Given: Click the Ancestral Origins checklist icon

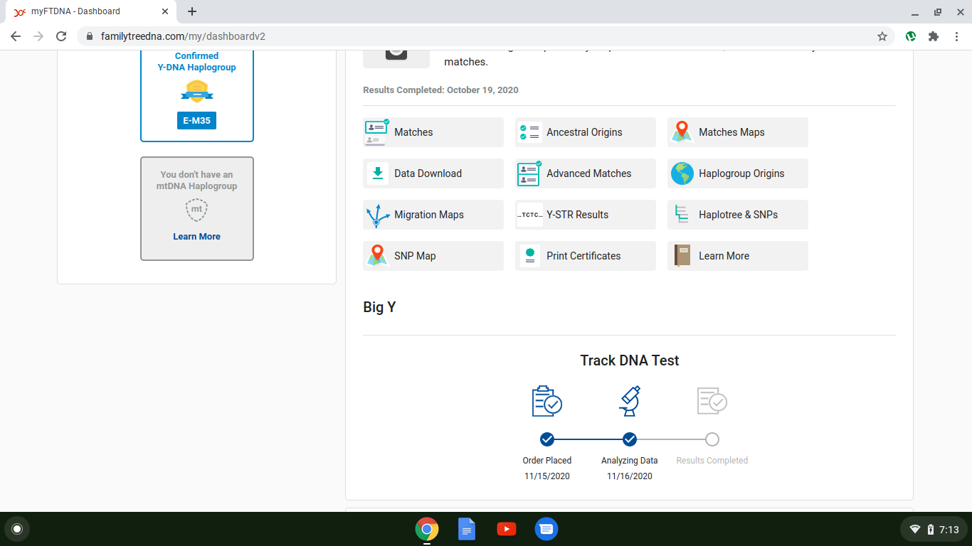Looking at the screenshot, I should coord(529,132).
